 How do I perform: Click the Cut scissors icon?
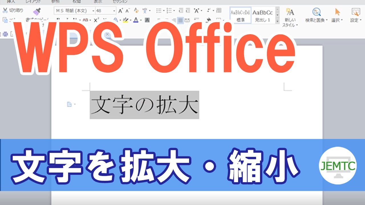click(x=5, y=11)
